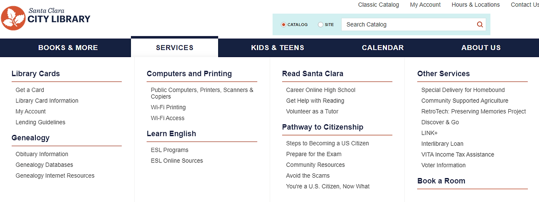The width and height of the screenshot is (539, 202).
Task: Open the Get a Card link
Action: tap(30, 90)
